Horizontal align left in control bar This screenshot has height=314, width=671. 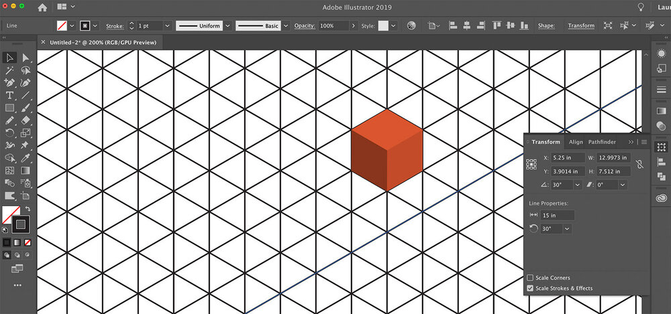453,25
